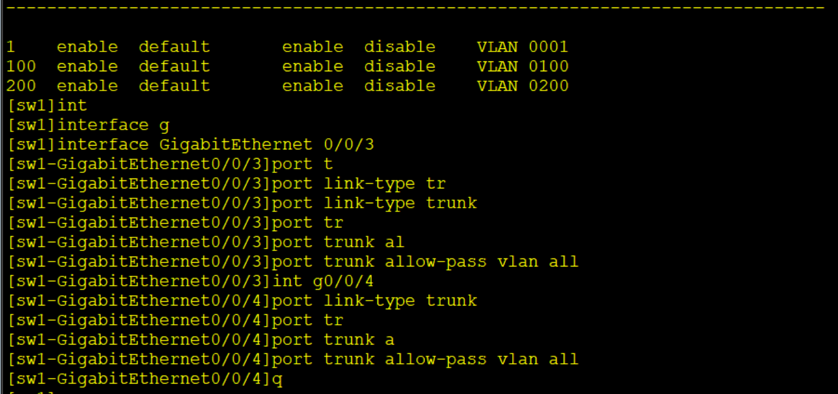Click the VLAN ID 200 at row start
This screenshot has width=838, height=394.
tap(21, 85)
